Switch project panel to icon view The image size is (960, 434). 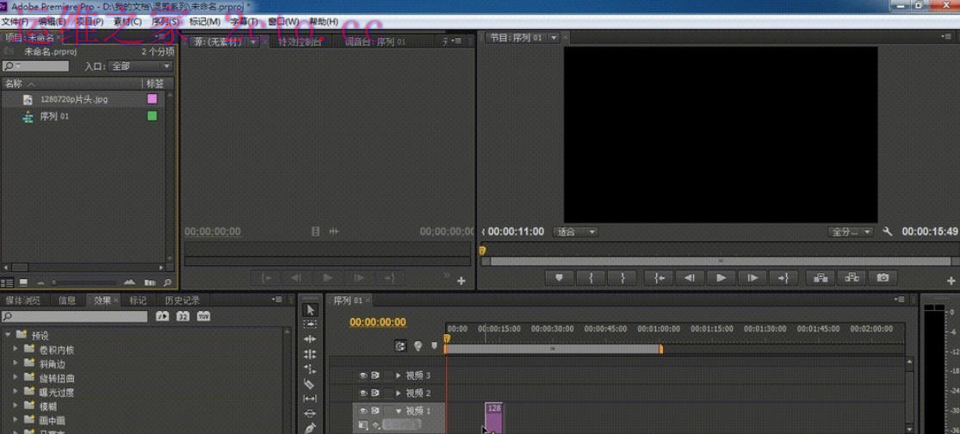click(23, 282)
